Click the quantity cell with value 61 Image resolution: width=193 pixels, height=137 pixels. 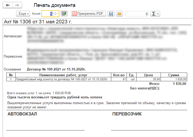pyautogui.click(x=118, y=79)
